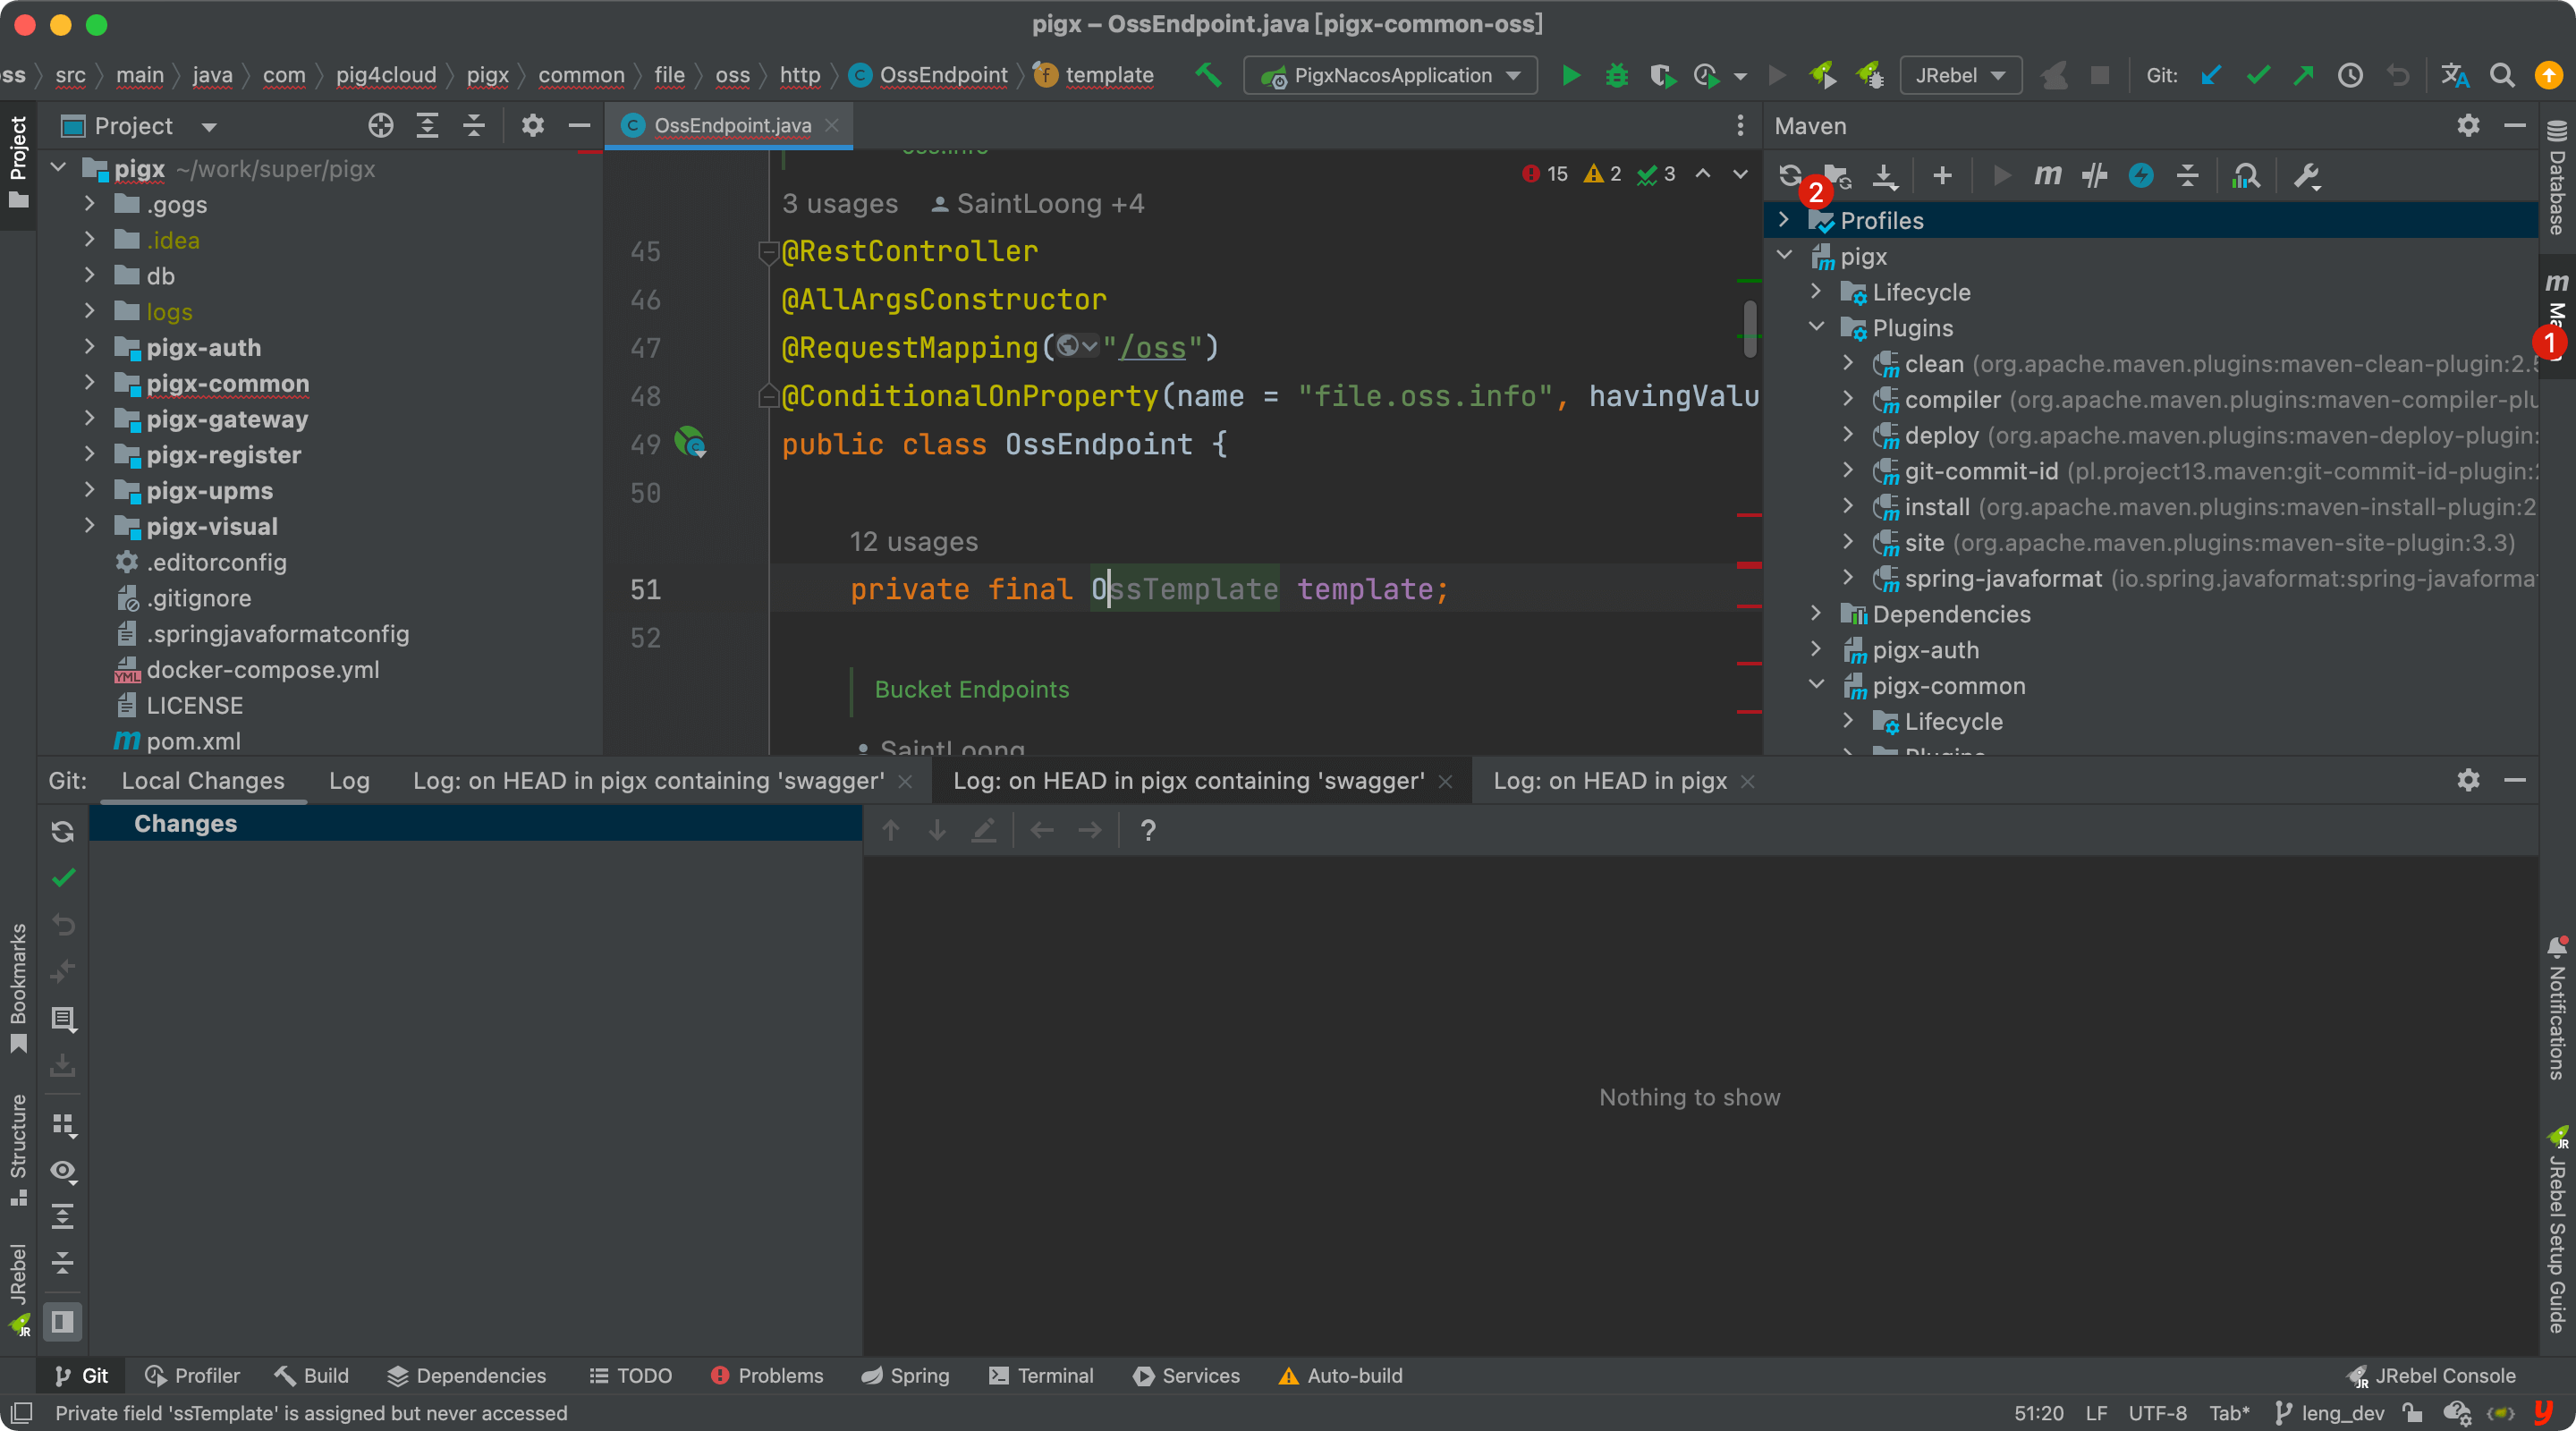Expand the pigx-common folder in Project tree

(90, 383)
